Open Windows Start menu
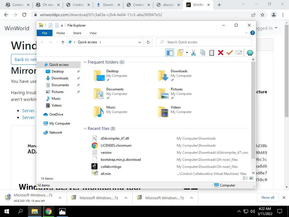Viewport: 289px width, 217px height. click(x=7, y=211)
